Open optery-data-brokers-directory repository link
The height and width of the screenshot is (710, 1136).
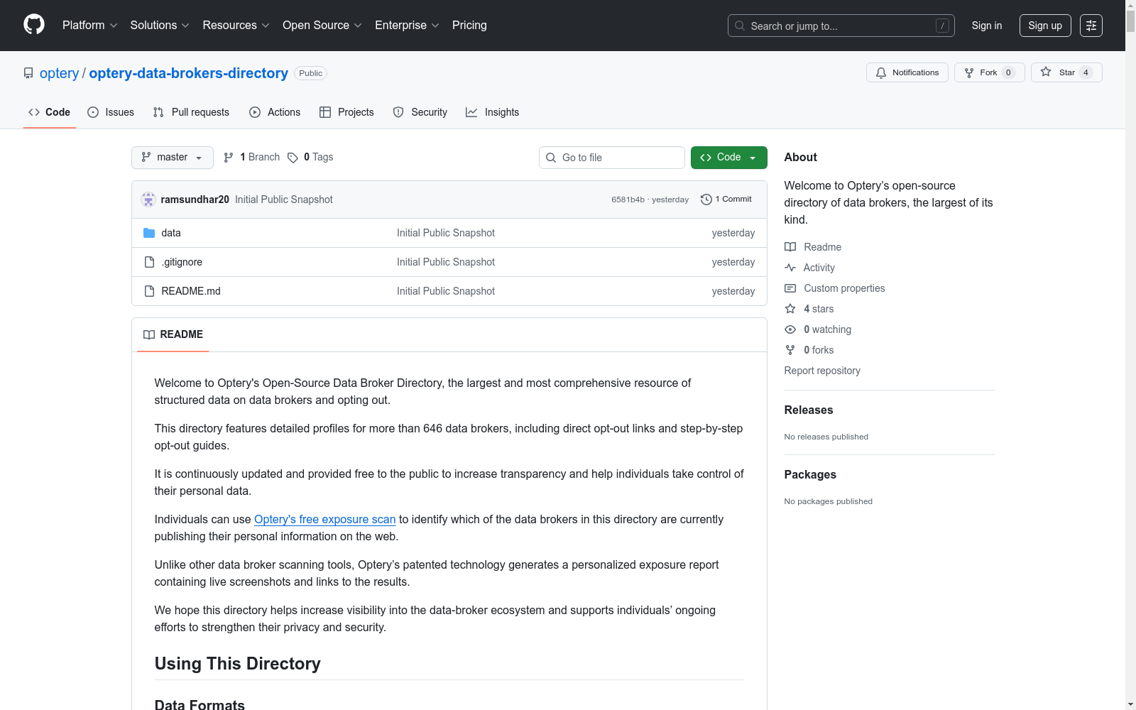pyautogui.click(x=189, y=73)
